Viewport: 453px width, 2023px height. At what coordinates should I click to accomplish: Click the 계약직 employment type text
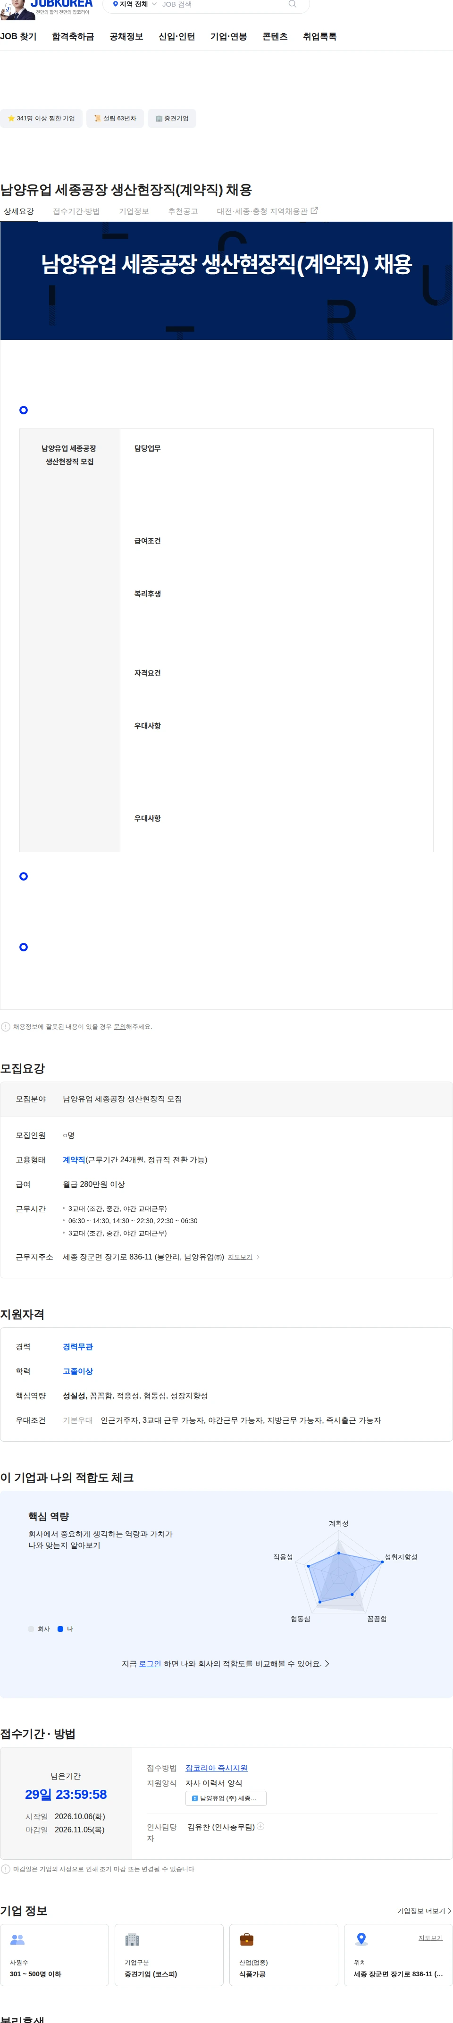click(74, 1160)
